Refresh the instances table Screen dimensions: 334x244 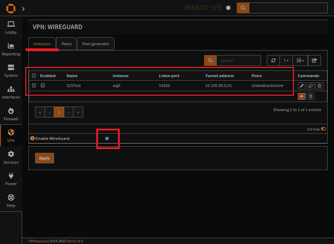(x=273, y=61)
